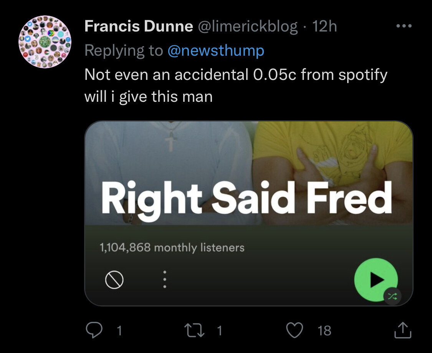Open Francis Dunne's profile avatar
Image resolution: width=432 pixels, height=353 pixels.
(x=45, y=42)
